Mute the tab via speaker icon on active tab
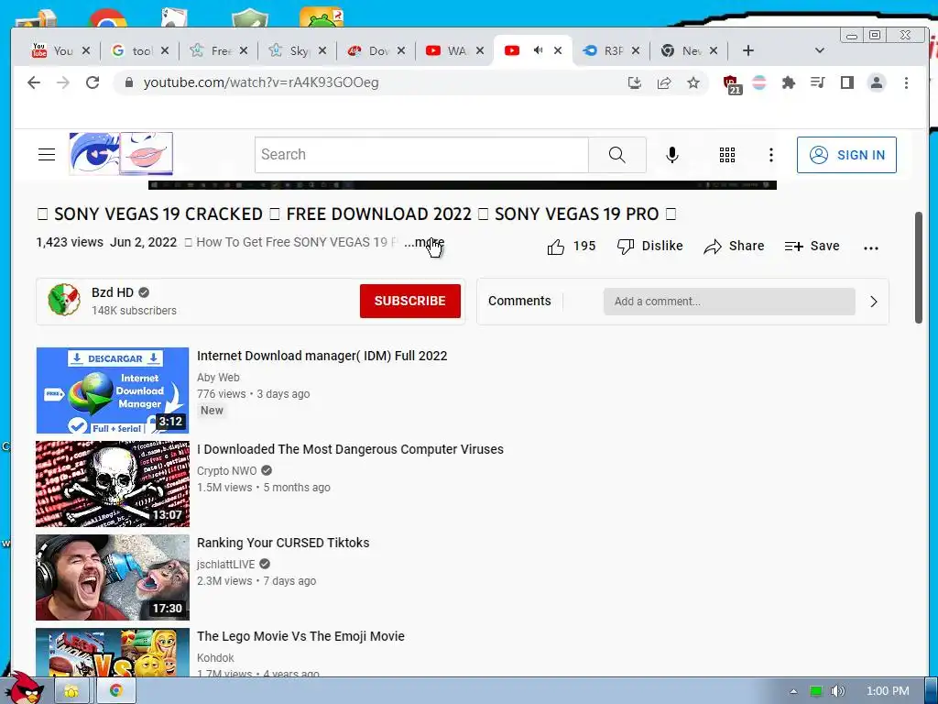This screenshot has height=704, width=938. [538, 50]
